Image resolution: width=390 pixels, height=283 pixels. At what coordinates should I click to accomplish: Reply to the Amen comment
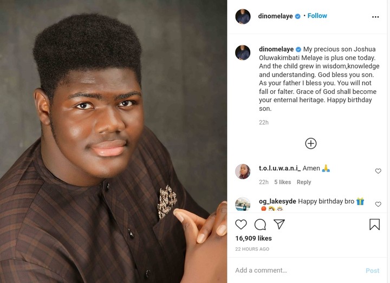tap(304, 183)
